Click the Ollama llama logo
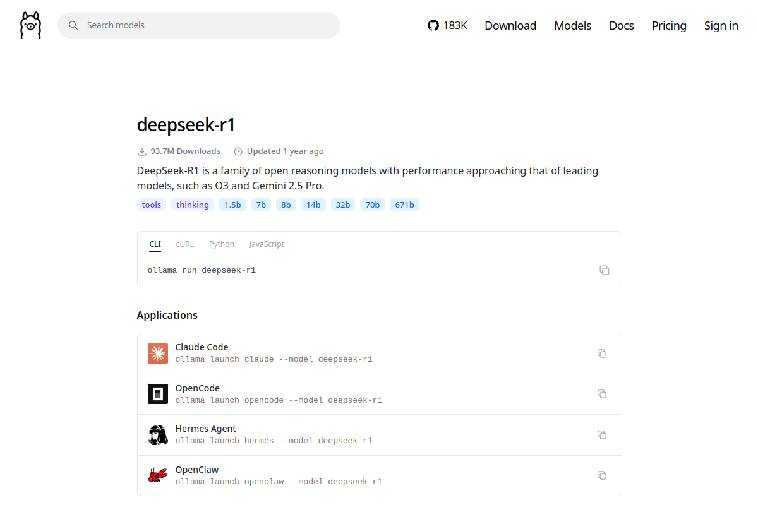Image resolution: width=758 pixels, height=505 pixels. tap(30, 25)
